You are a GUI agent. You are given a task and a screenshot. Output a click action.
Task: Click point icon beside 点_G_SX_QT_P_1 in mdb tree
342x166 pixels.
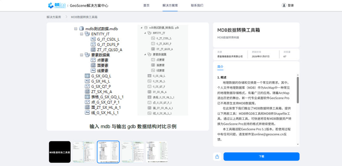click(x=87, y=102)
